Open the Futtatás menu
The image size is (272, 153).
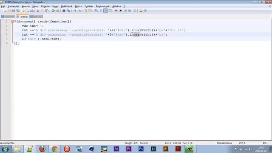tap(89, 6)
